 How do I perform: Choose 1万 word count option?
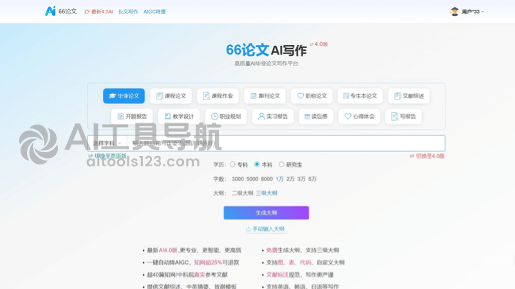(280, 179)
